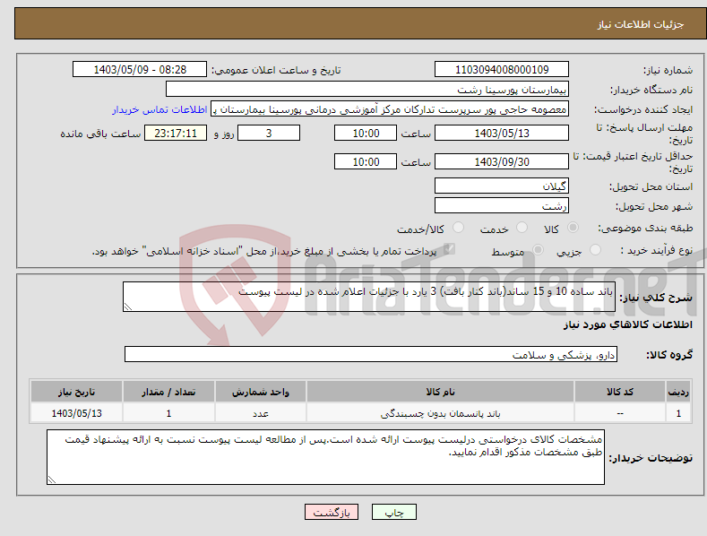Click the remaining days field showing 3
Screen dimensions: 707x536
(269, 133)
